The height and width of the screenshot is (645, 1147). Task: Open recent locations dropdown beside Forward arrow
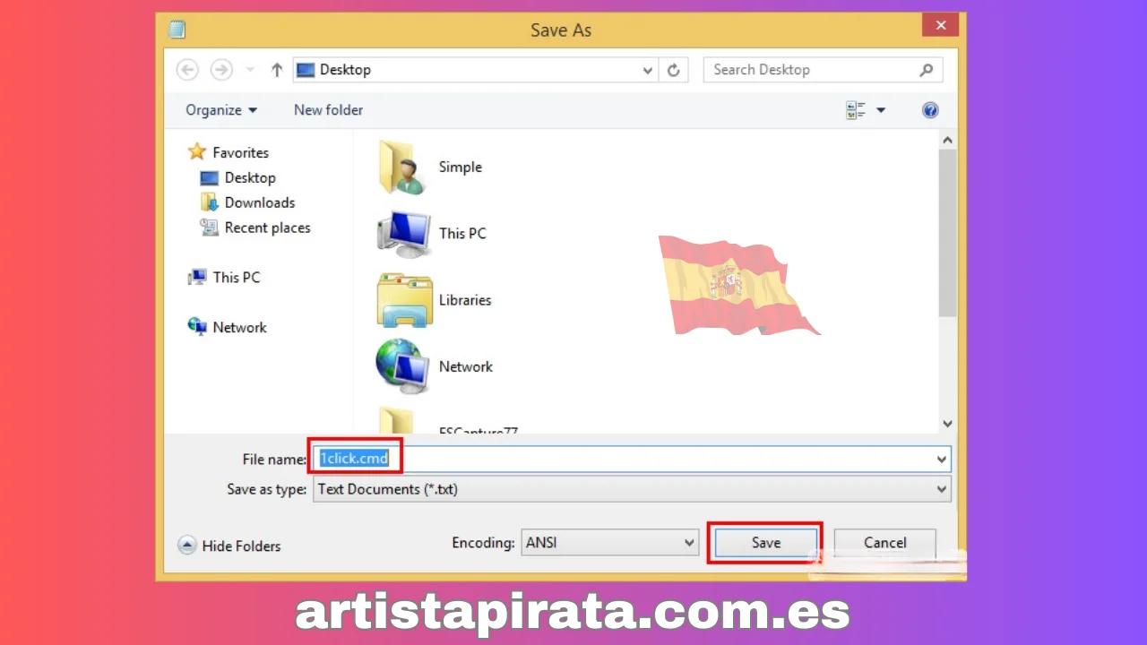coord(250,70)
